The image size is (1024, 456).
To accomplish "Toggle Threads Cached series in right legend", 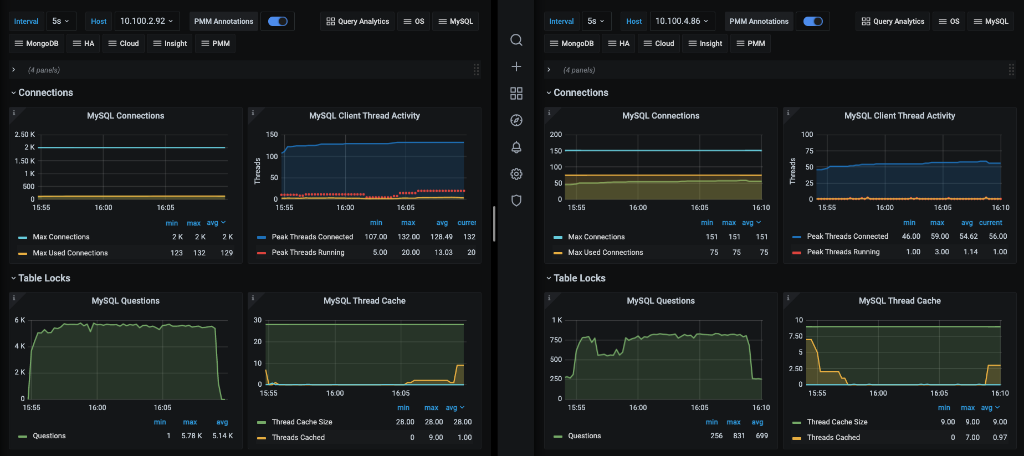I will coord(833,437).
